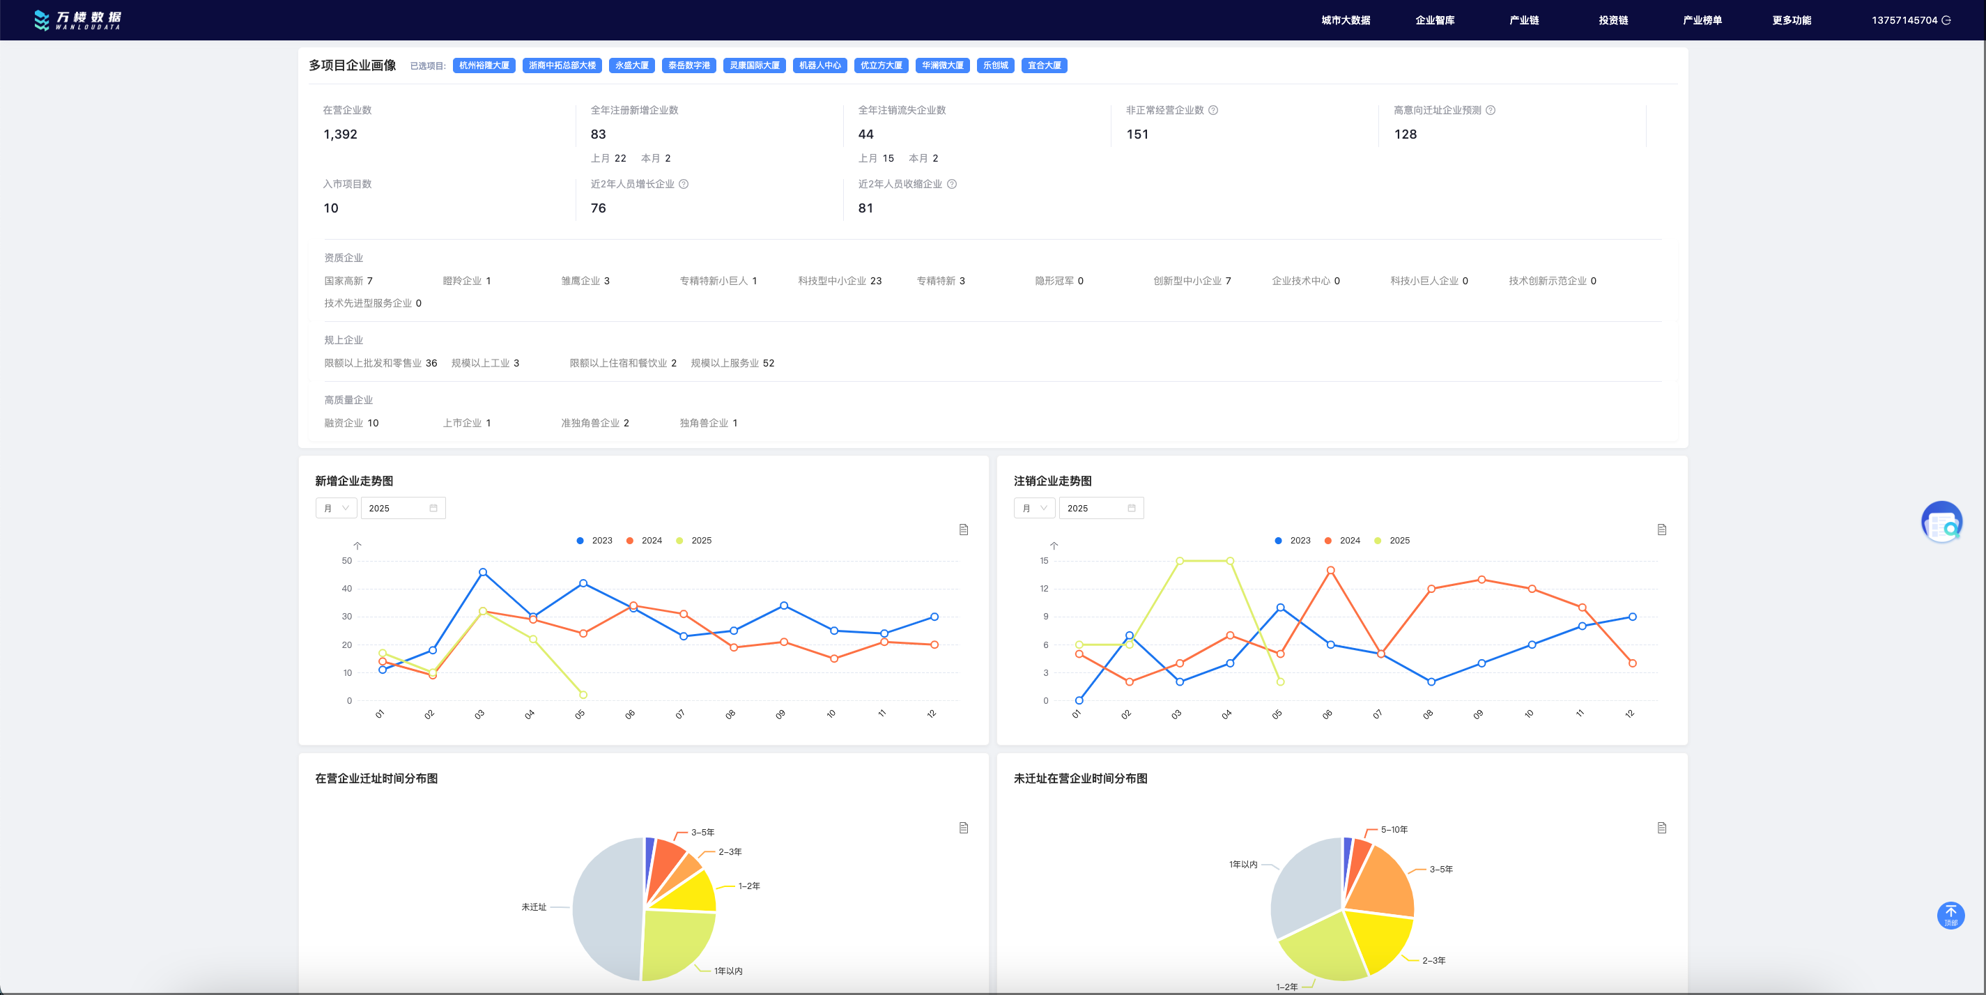Open 产业榜单 menu in top navigation
This screenshot has width=1986, height=995.
1702,20
